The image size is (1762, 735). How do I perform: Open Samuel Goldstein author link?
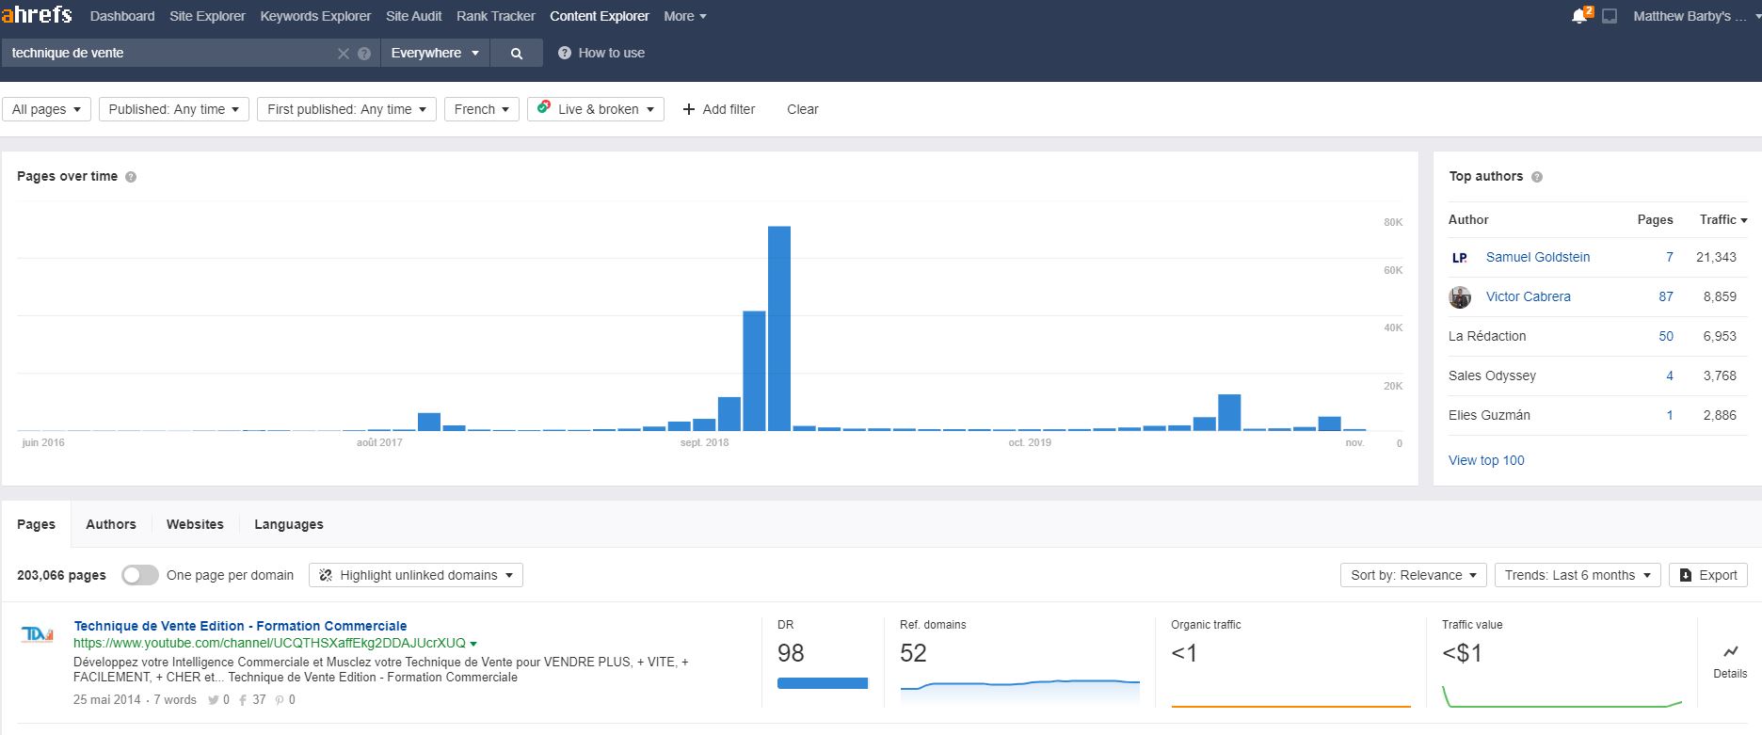coord(1538,257)
